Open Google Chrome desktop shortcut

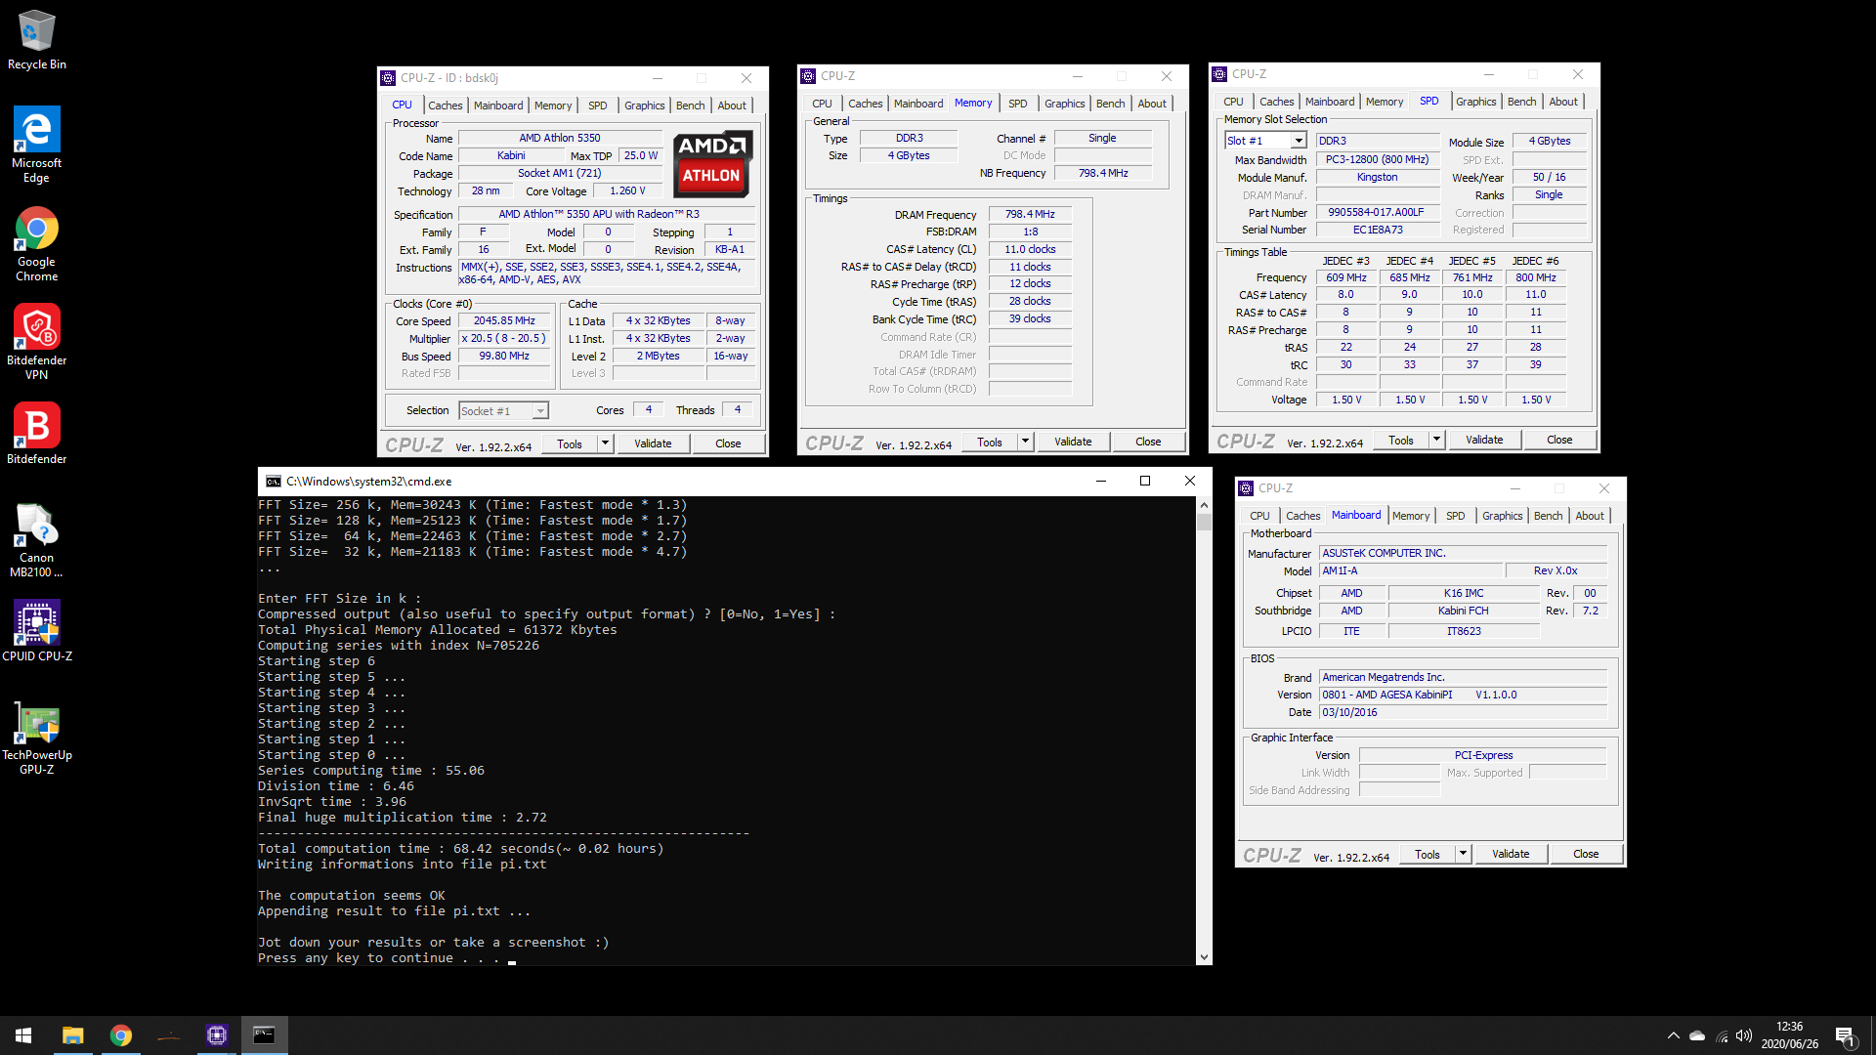[36, 244]
